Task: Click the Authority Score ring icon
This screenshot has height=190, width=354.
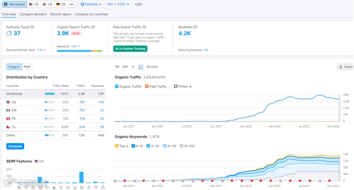Action: tap(9, 34)
